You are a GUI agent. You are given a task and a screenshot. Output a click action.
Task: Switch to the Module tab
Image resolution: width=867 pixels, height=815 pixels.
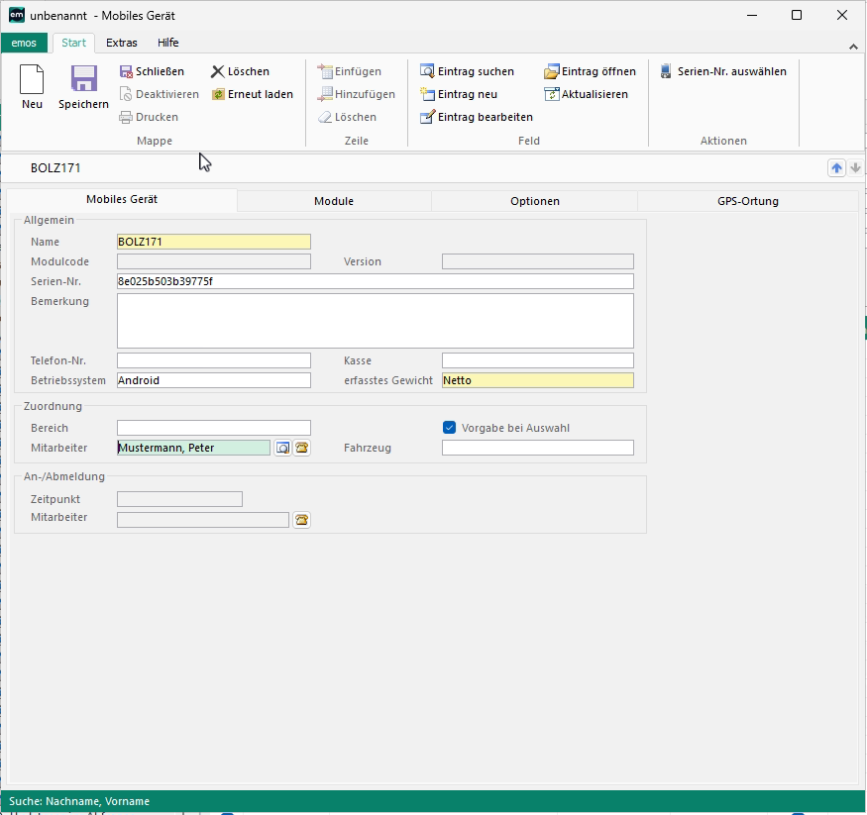coord(334,201)
